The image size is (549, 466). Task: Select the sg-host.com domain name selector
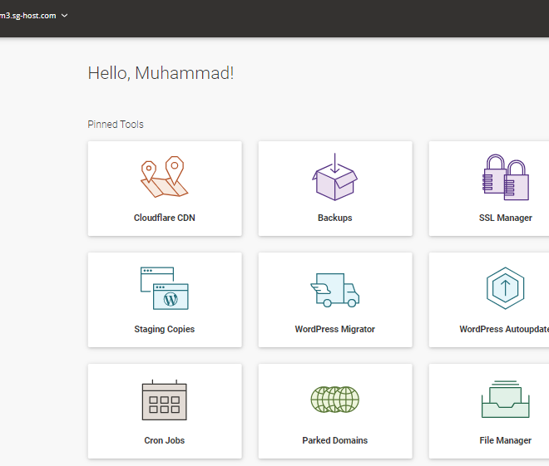tap(28, 16)
